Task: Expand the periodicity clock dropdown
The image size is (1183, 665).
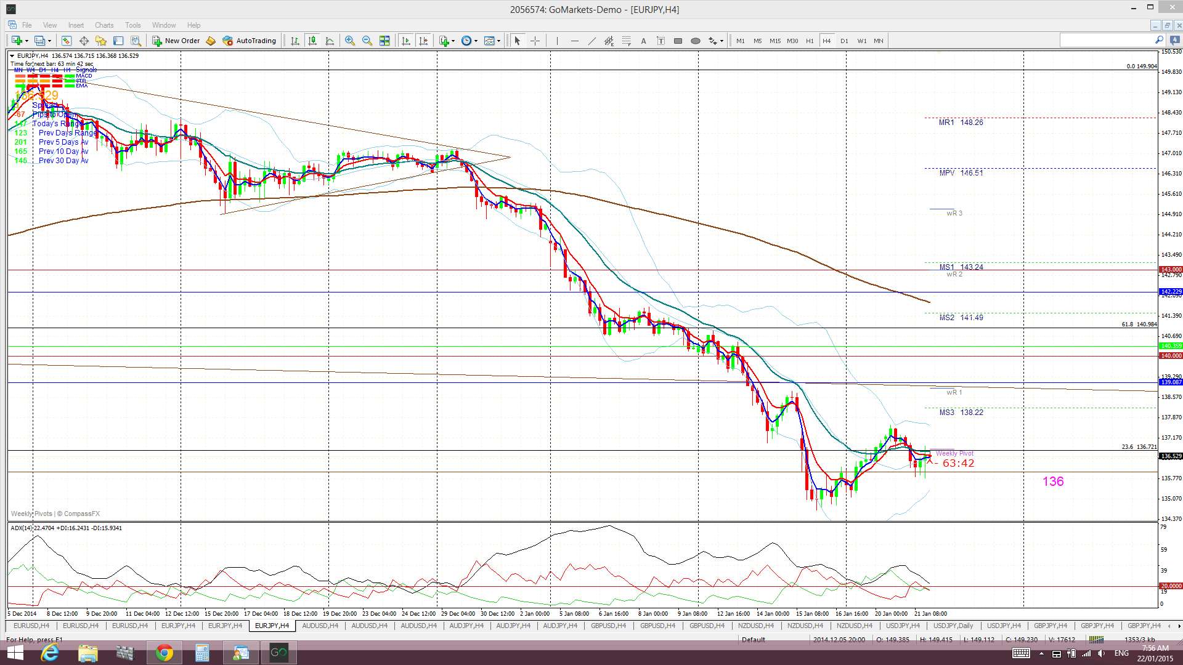Action: click(x=476, y=41)
